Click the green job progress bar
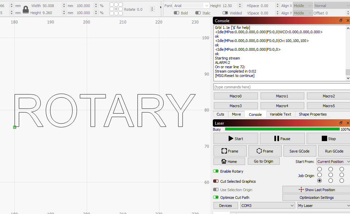The width and height of the screenshot is (350, 214). tap(282, 129)
